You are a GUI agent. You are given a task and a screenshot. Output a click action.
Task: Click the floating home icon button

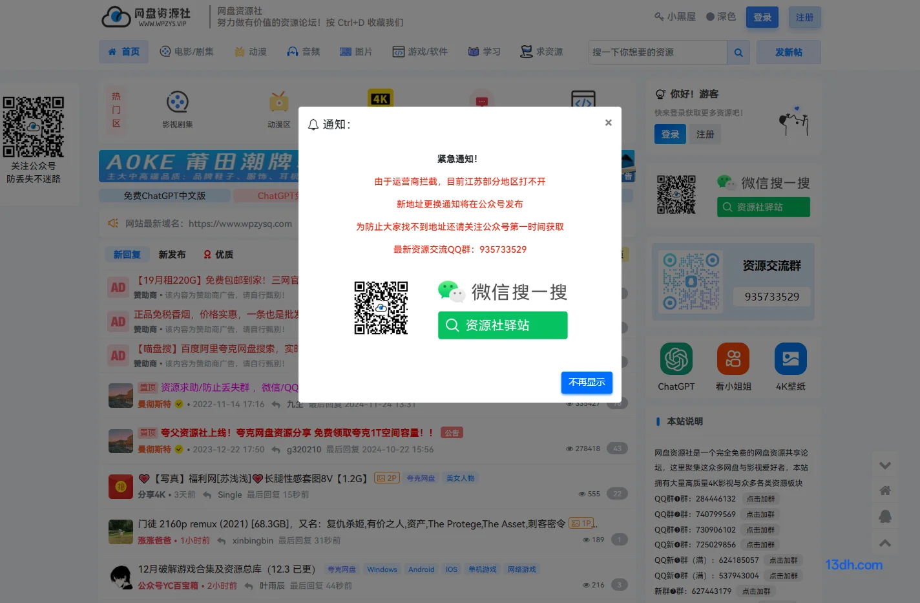click(885, 491)
